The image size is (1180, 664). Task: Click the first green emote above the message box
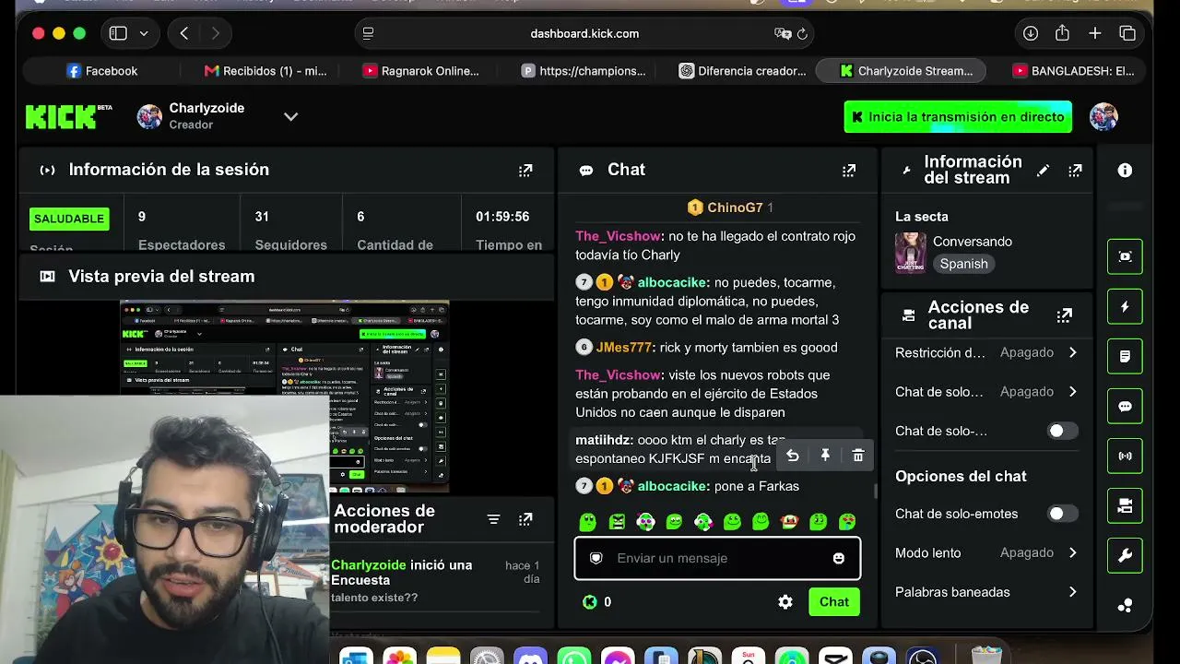(588, 522)
